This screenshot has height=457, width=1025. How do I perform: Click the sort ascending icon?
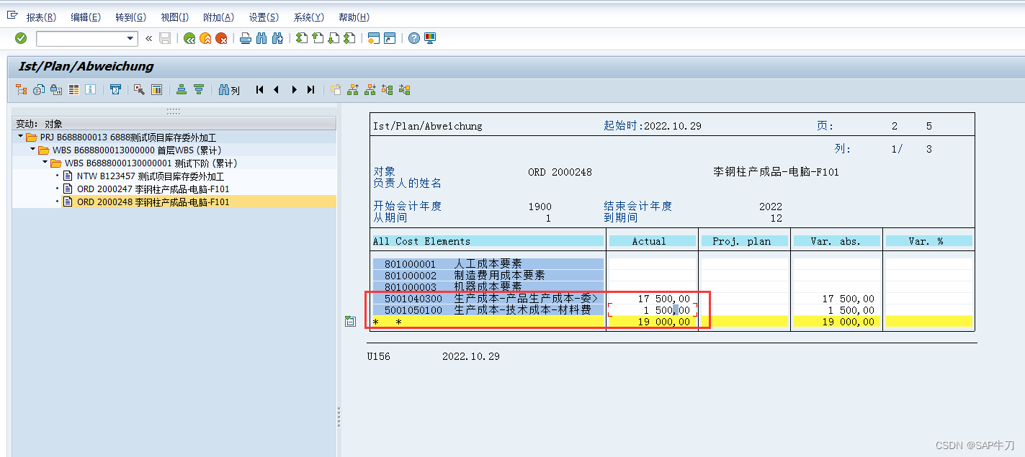(182, 90)
